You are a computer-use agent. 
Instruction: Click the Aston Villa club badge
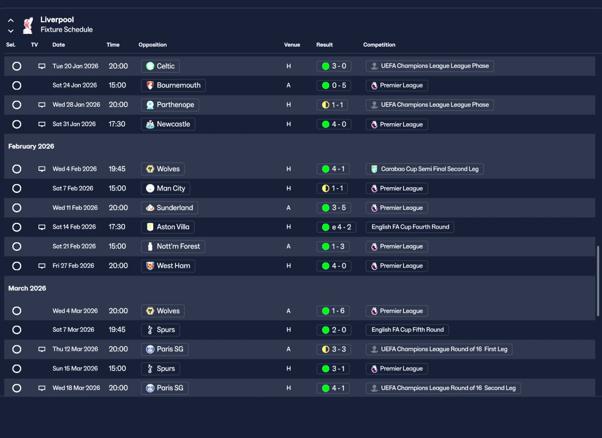click(x=150, y=227)
